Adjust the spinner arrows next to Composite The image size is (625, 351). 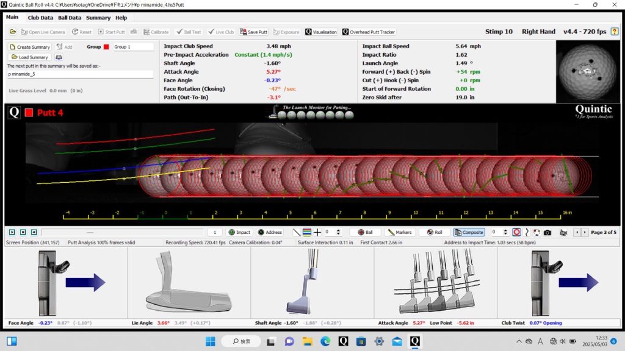tap(505, 232)
